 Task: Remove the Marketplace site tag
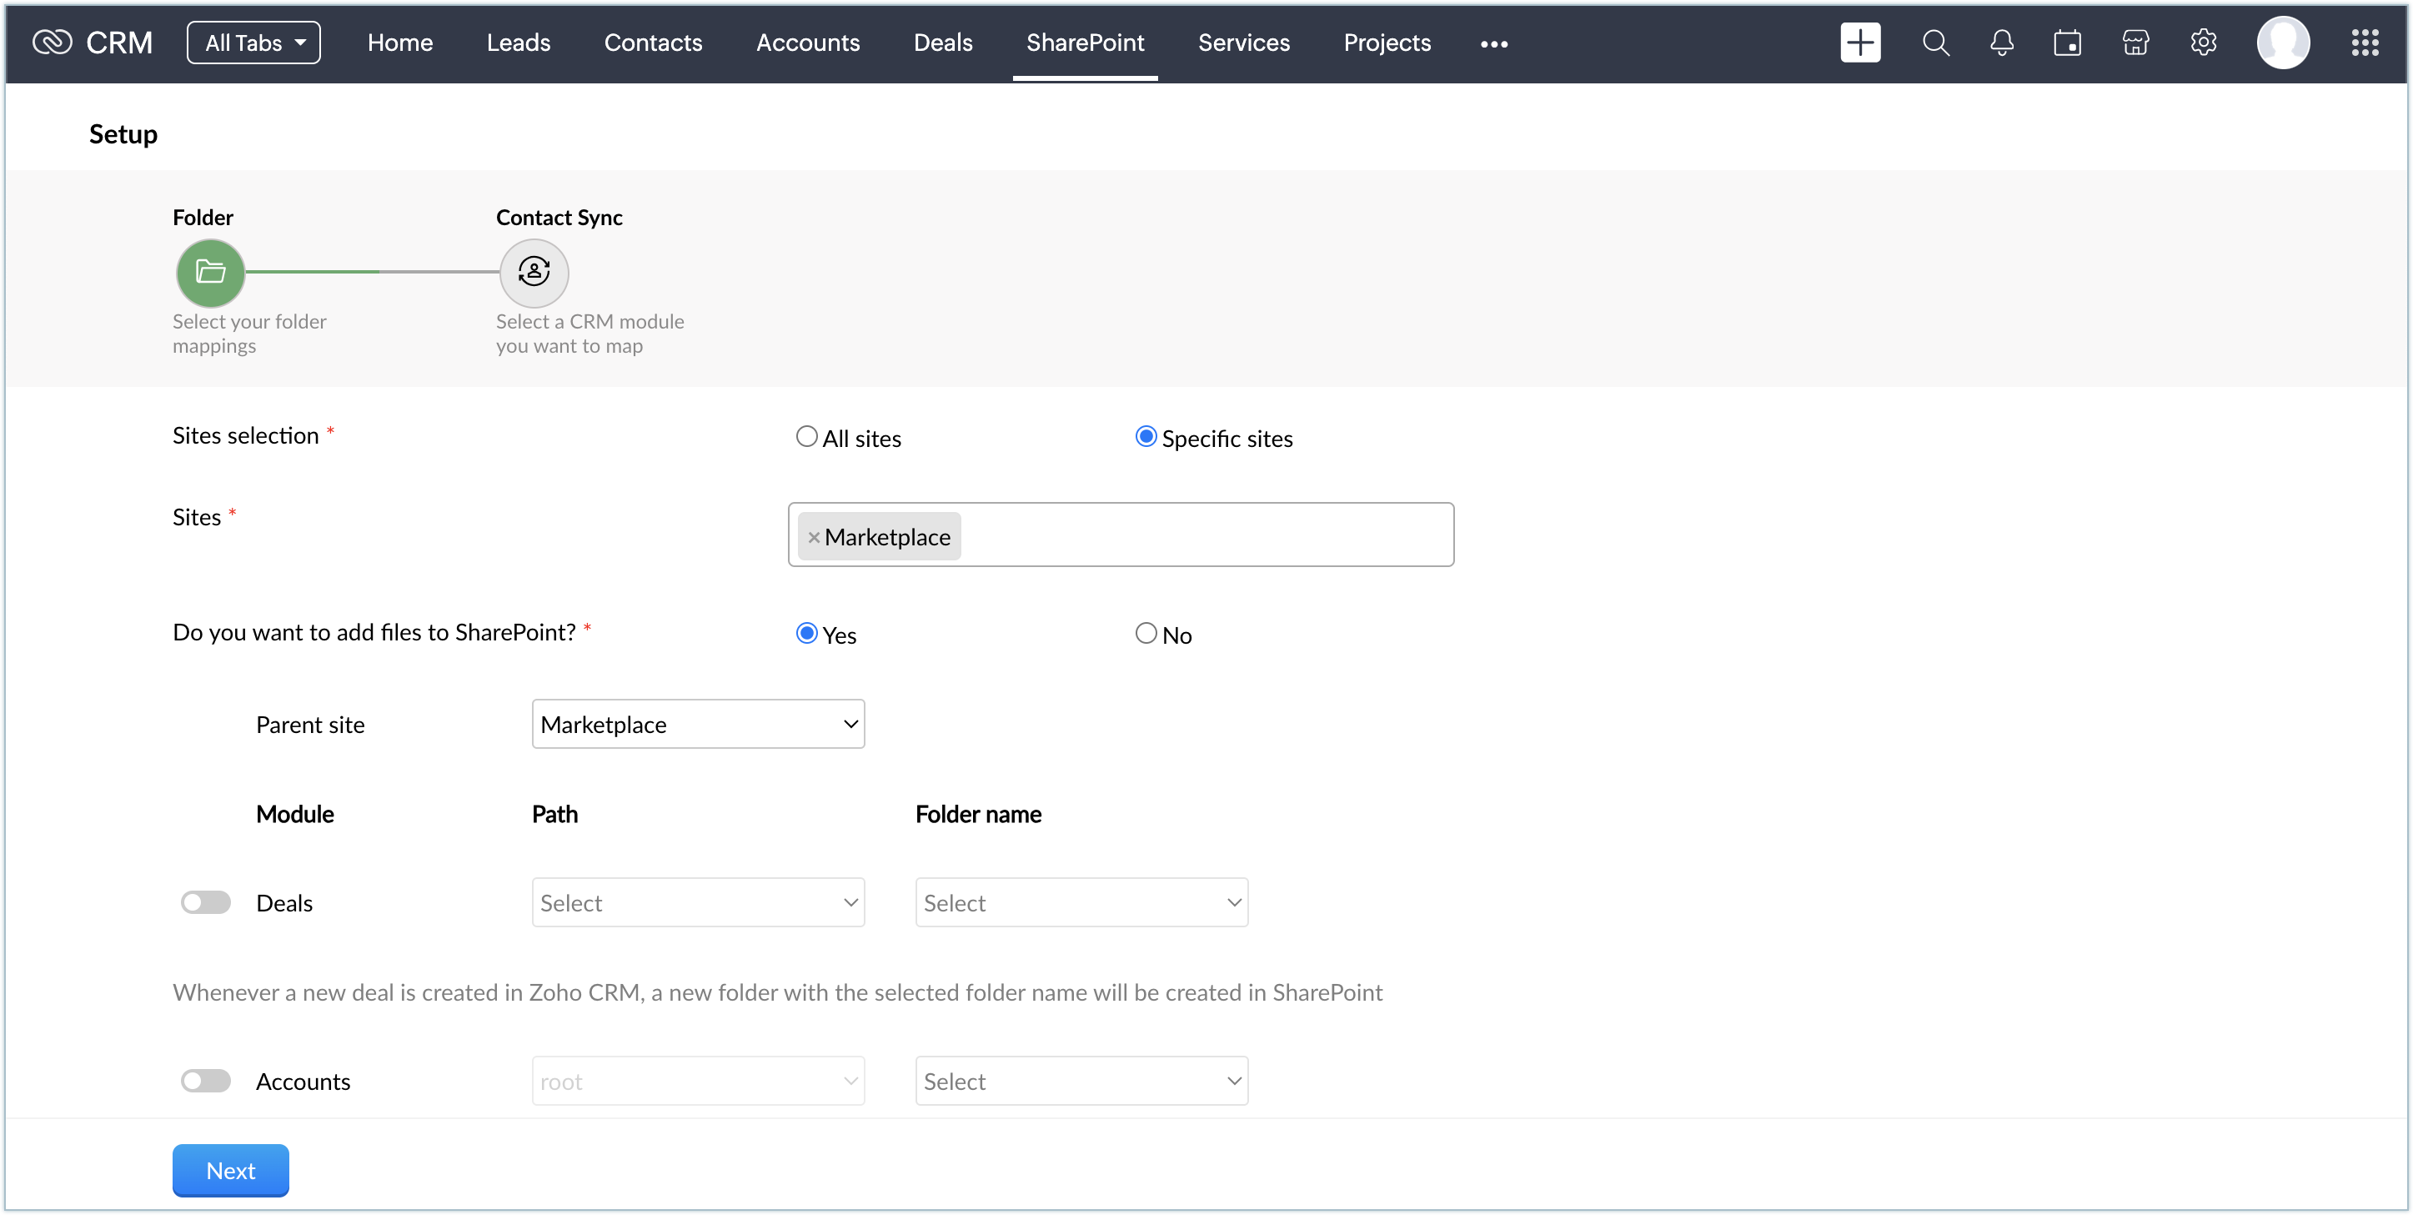(x=813, y=538)
